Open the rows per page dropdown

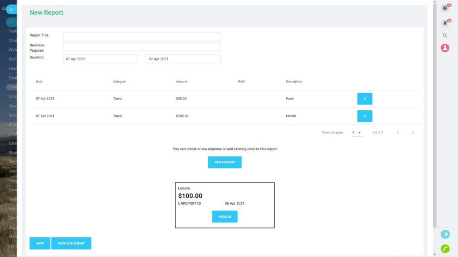357,133
